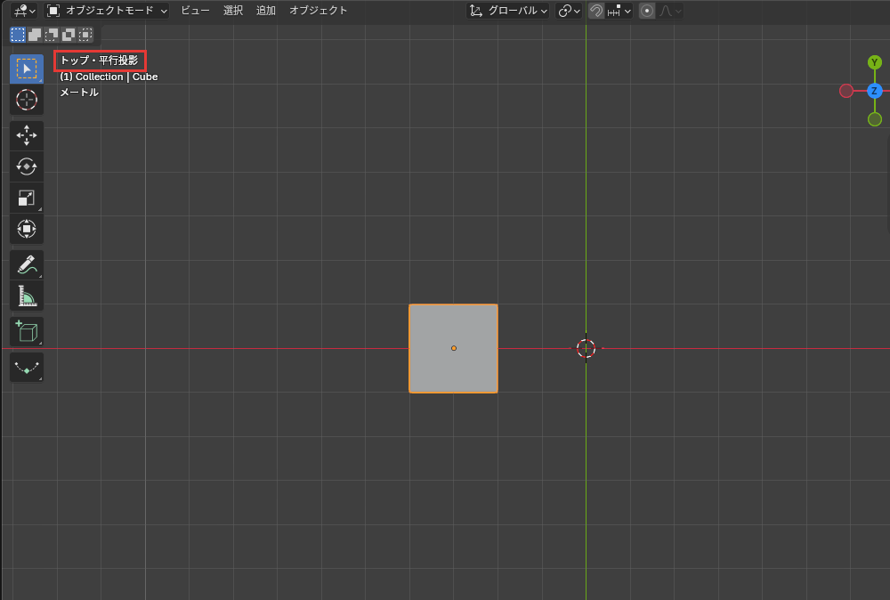
Task: Click the green negative Y gizmo circle
Action: [875, 119]
